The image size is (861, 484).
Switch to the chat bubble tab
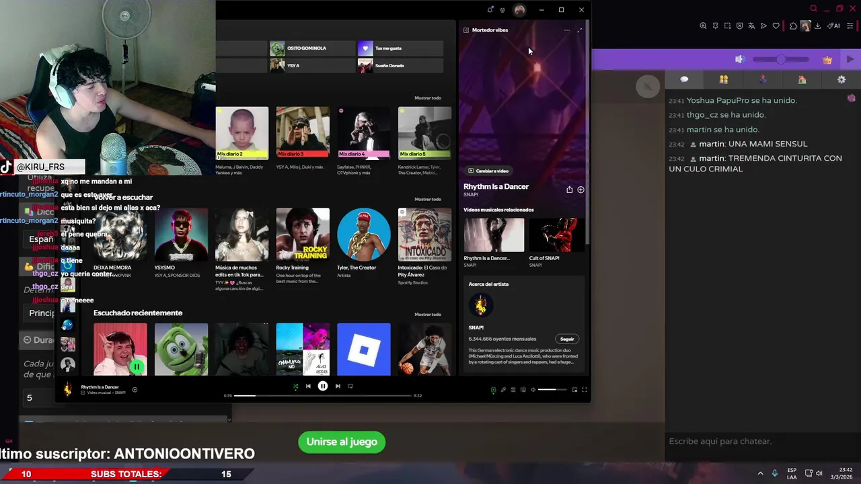coord(684,79)
